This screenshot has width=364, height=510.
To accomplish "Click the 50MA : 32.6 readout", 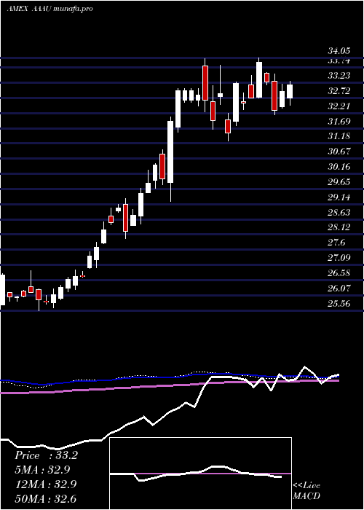I will coord(46,498).
